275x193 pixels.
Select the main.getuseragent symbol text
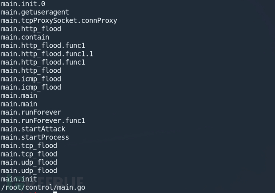35,12
